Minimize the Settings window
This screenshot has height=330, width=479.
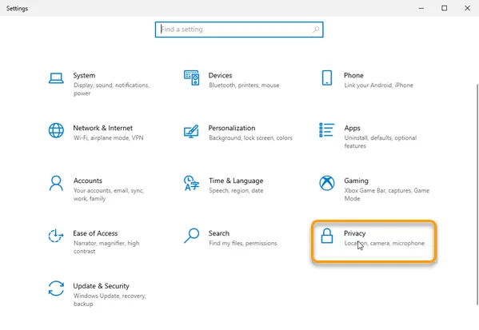coord(421,8)
